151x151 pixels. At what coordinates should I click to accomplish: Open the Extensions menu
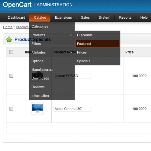pyautogui.click(x=63, y=18)
